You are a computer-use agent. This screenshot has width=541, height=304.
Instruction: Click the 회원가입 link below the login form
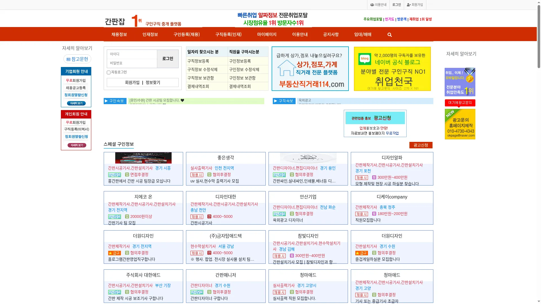point(132,82)
